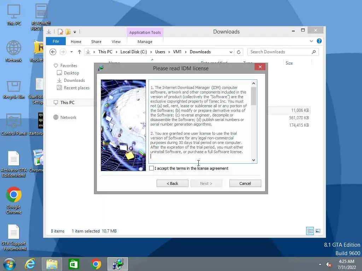Click the Properties quick access icon
Screen dimensions: 362x271
[x=60, y=32]
